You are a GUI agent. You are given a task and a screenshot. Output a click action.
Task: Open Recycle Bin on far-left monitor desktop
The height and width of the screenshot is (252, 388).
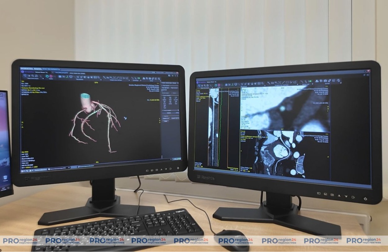click(5, 178)
